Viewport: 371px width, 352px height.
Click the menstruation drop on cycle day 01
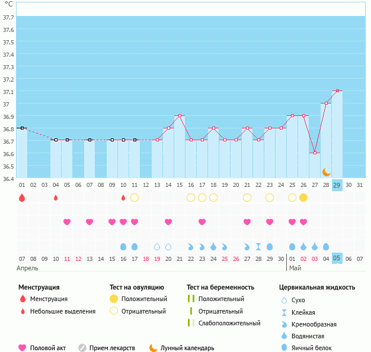[x=22, y=198]
